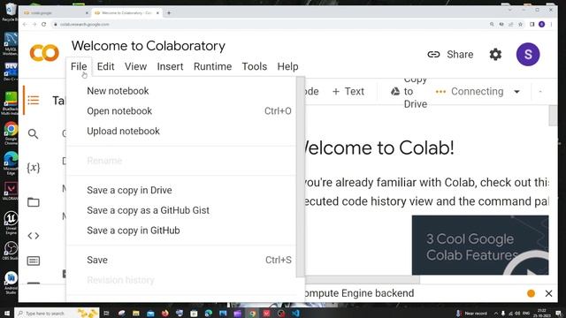Open the File menu

[79, 67]
